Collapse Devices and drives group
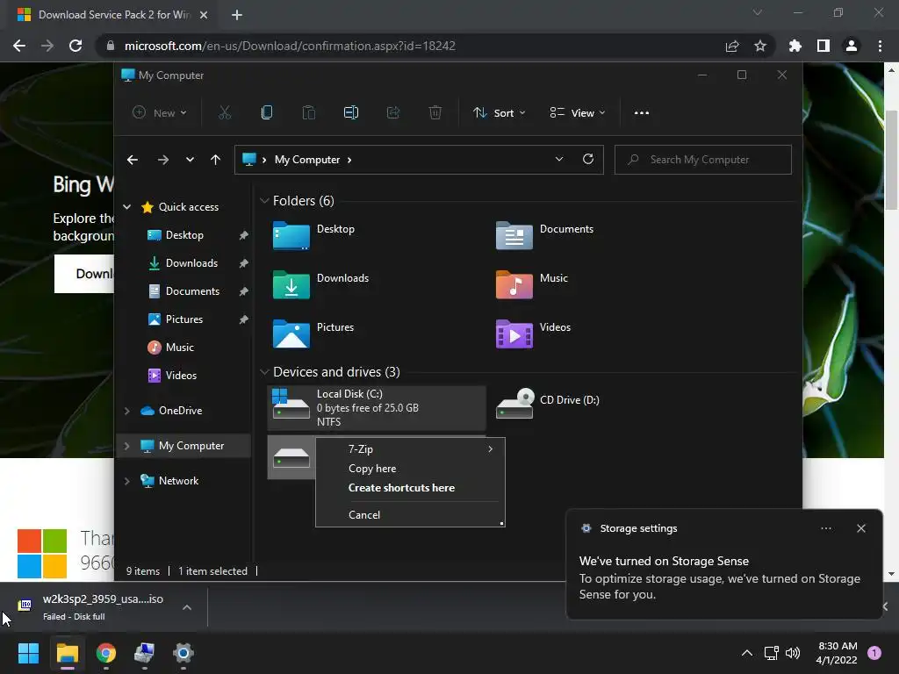899x674 pixels. 264,372
